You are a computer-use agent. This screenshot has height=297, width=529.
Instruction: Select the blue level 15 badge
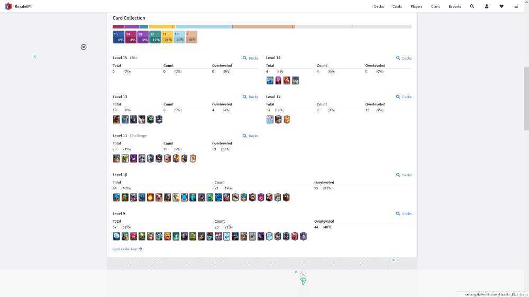click(118, 37)
